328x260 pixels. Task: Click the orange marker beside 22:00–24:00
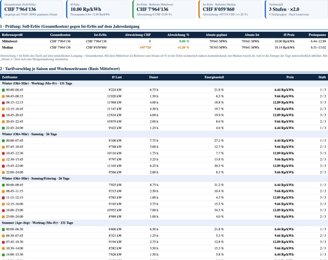pos(3,172)
